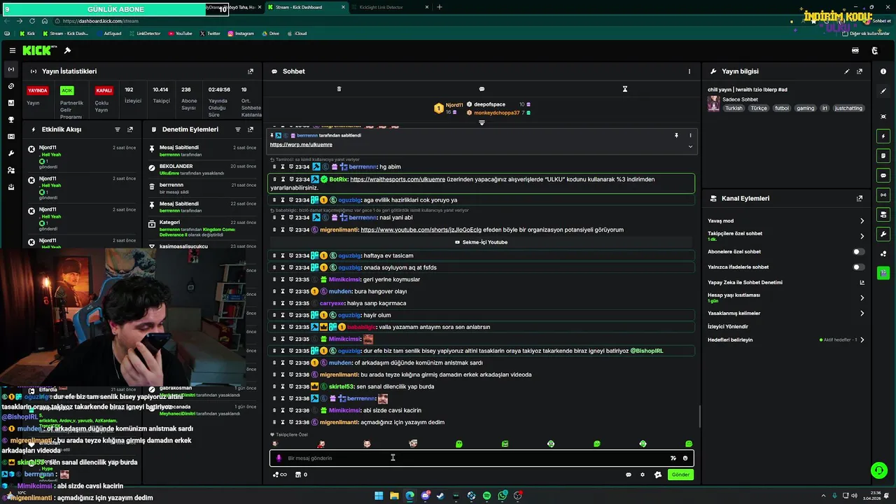The image size is (896, 504).
Task: Open YouTube shorts link from migrenlimanti
Action: (x=421, y=230)
